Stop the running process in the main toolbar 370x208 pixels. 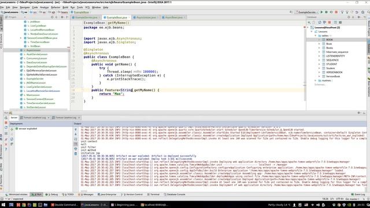tap(336, 12)
